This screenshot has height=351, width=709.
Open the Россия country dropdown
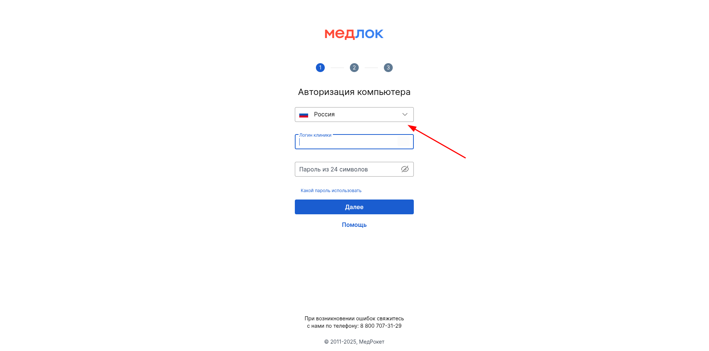point(354,115)
